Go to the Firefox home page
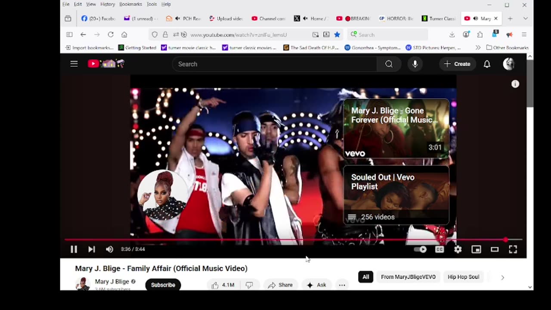Viewport: 551px width, 310px height. [x=124, y=34]
